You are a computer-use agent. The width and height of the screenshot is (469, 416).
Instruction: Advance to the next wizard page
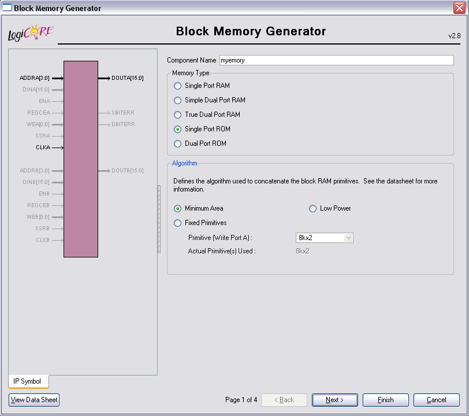coord(334,400)
